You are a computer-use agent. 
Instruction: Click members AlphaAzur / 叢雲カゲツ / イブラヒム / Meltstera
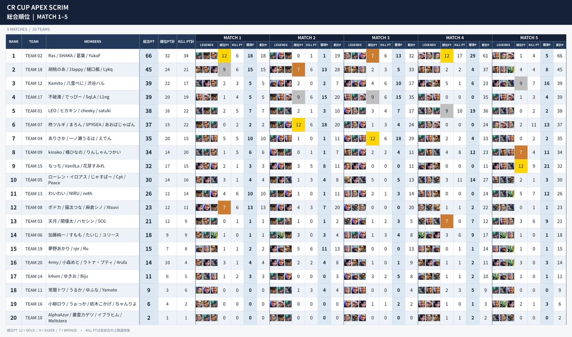tap(85, 317)
